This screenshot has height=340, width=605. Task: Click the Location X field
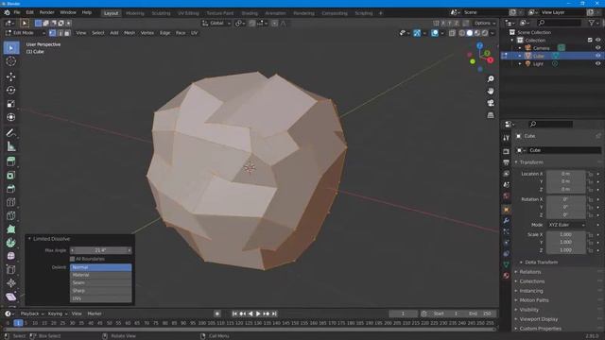[x=565, y=174]
